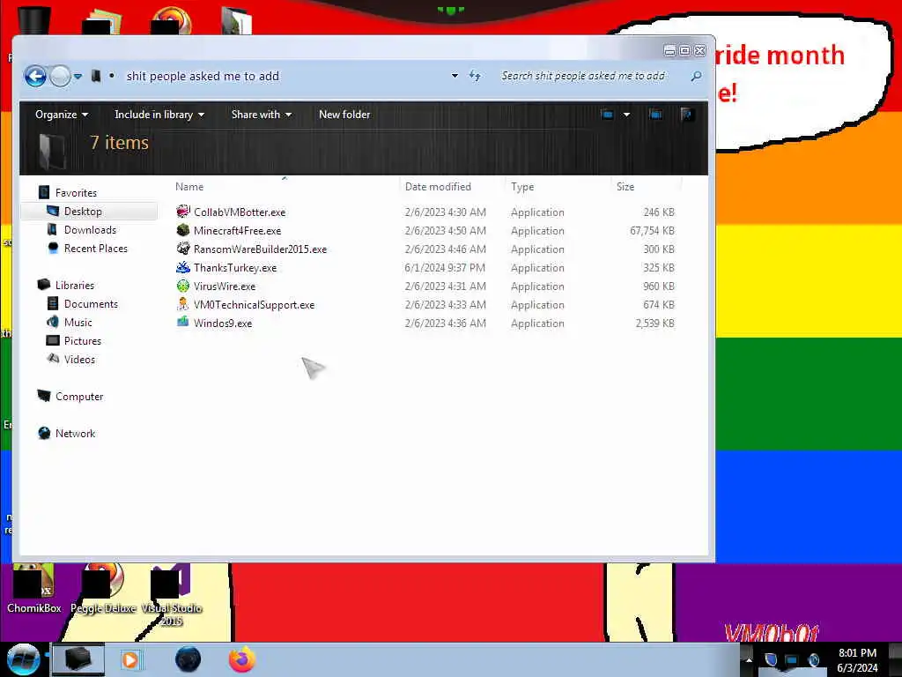Sort by the Type column header
The image size is (902, 677).
[x=522, y=187]
